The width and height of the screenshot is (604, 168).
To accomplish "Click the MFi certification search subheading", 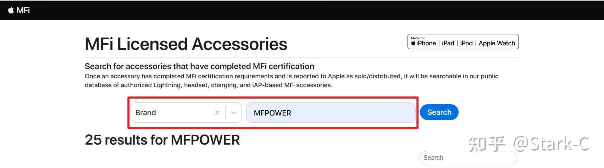I will point(199,66).
